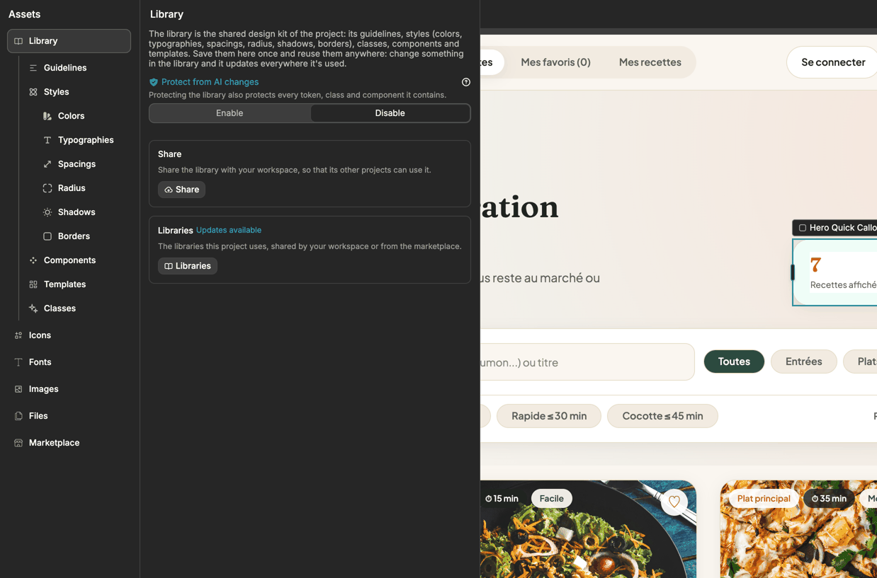Open Colors under Styles

71,116
